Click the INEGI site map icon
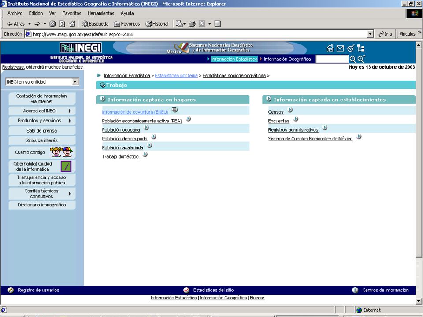 coord(361,48)
